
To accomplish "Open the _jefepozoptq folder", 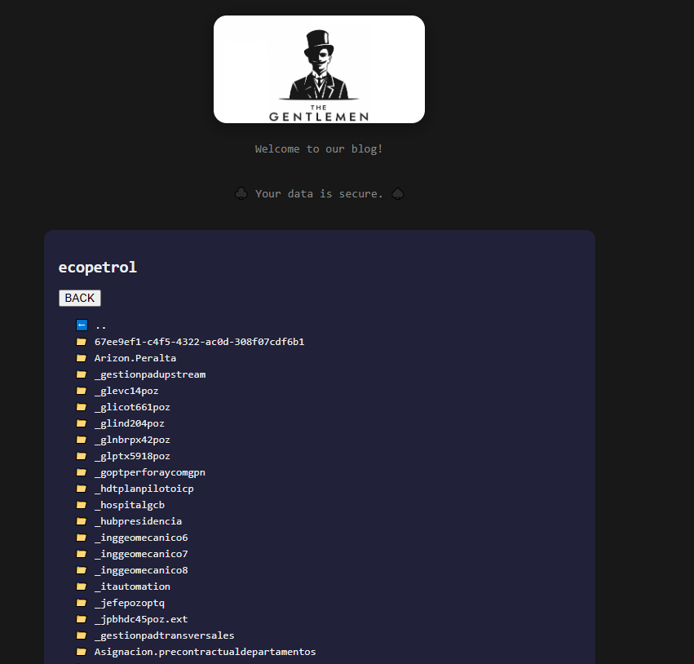I will pyautogui.click(x=129, y=603).
